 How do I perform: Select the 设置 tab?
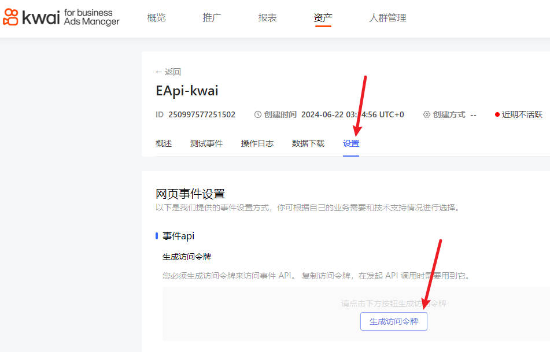[x=351, y=143]
